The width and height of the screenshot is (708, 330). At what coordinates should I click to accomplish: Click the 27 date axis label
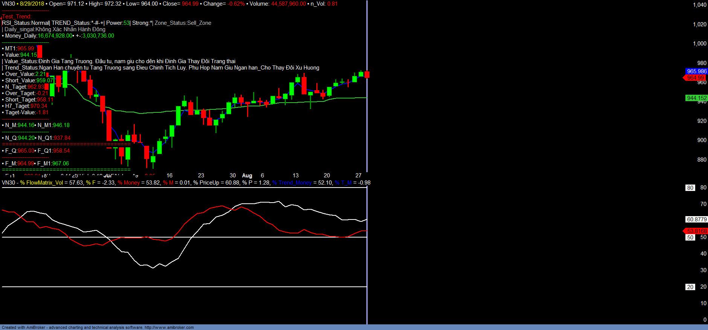[x=359, y=176]
